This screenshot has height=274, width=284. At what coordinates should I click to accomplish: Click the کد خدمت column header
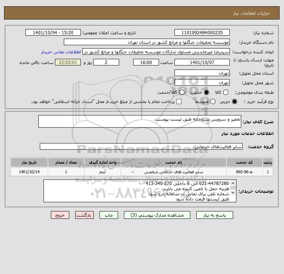click(244, 162)
